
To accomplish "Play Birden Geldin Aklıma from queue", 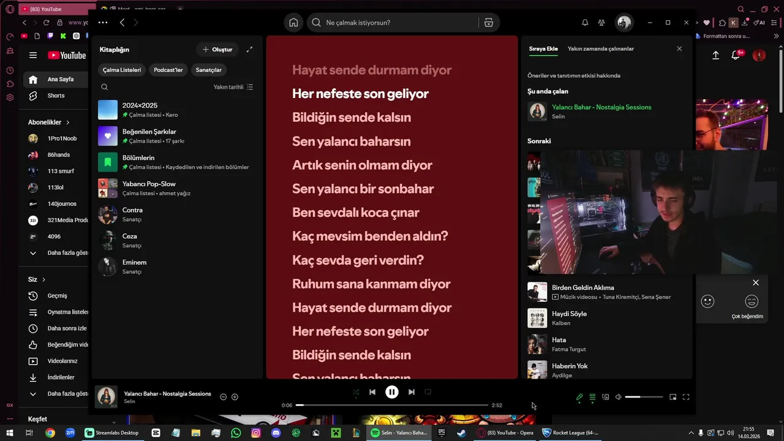I will pyautogui.click(x=606, y=292).
